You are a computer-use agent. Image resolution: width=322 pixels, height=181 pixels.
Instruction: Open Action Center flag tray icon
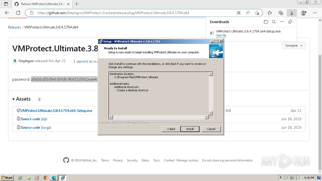299,178
